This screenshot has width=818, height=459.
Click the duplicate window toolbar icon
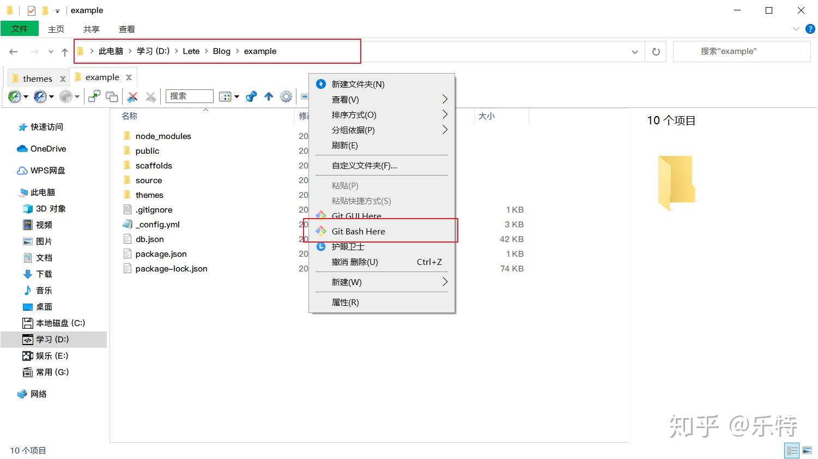pos(112,96)
